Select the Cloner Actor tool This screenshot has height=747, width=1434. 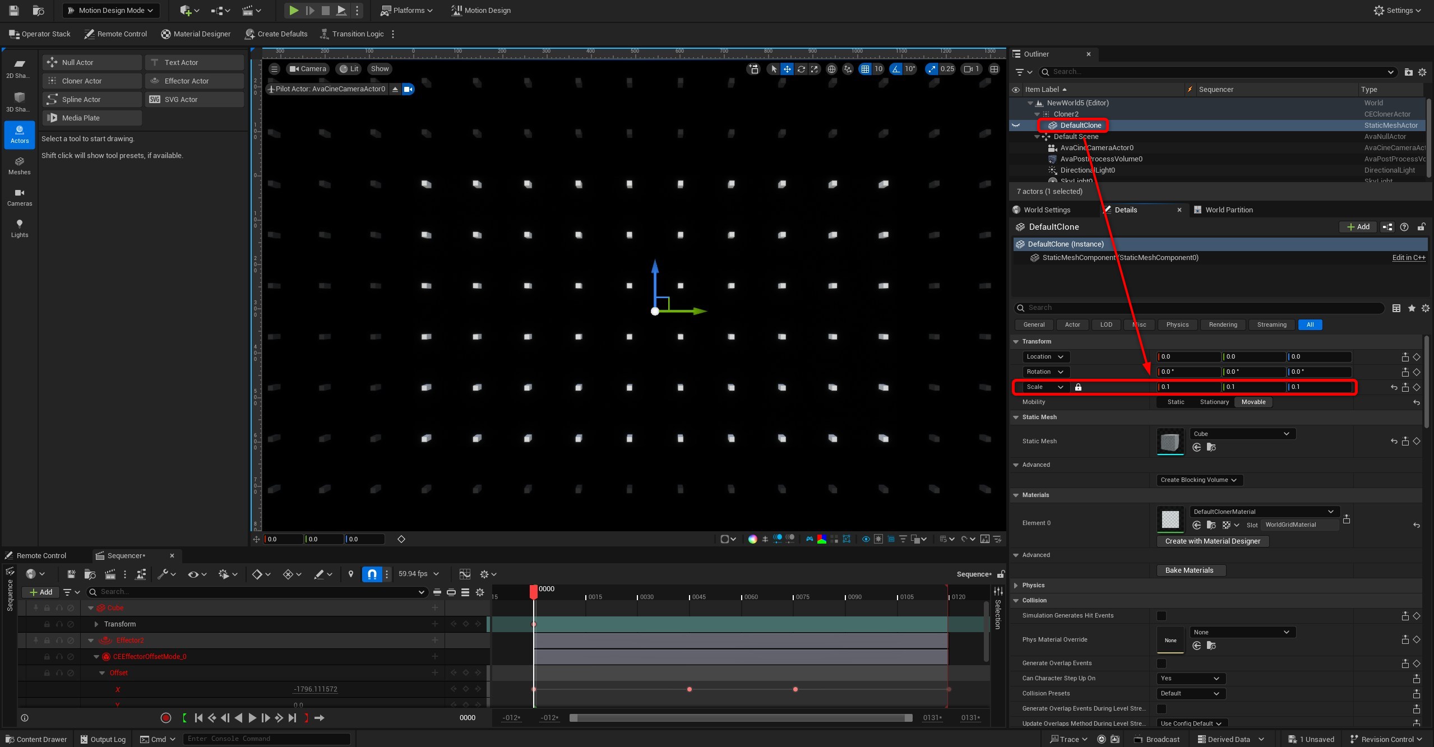[x=92, y=81]
